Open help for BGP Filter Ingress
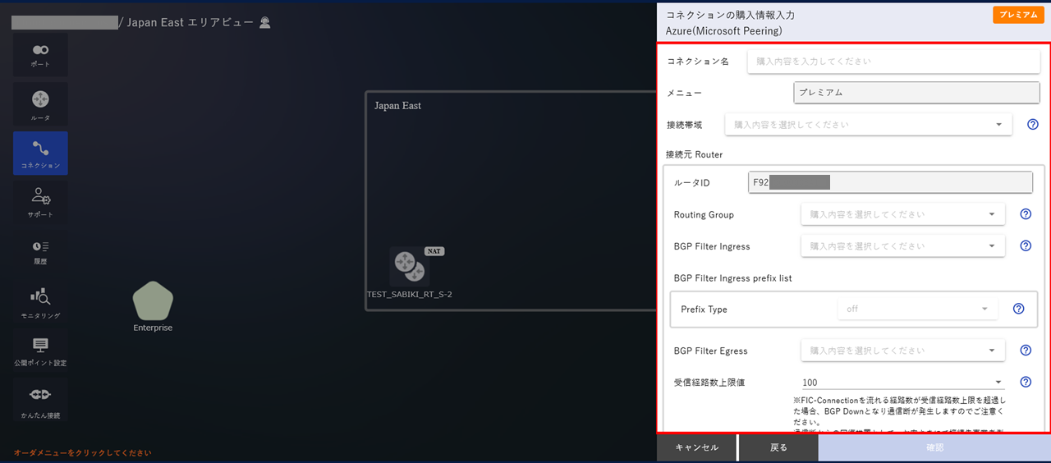The height and width of the screenshot is (463, 1051). [x=1026, y=245]
